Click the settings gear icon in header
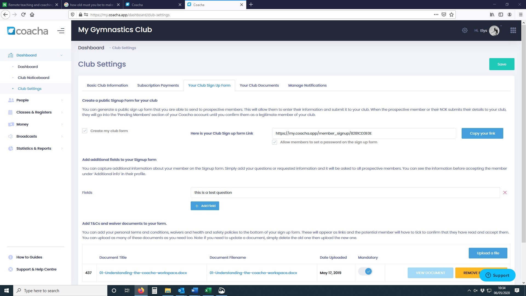 pyautogui.click(x=465, y=30)
